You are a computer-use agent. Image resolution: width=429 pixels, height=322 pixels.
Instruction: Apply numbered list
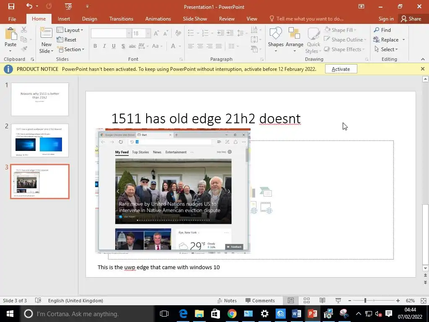click(205, 33)
